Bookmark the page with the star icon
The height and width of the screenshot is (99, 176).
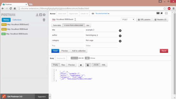[x=165, y=9]
